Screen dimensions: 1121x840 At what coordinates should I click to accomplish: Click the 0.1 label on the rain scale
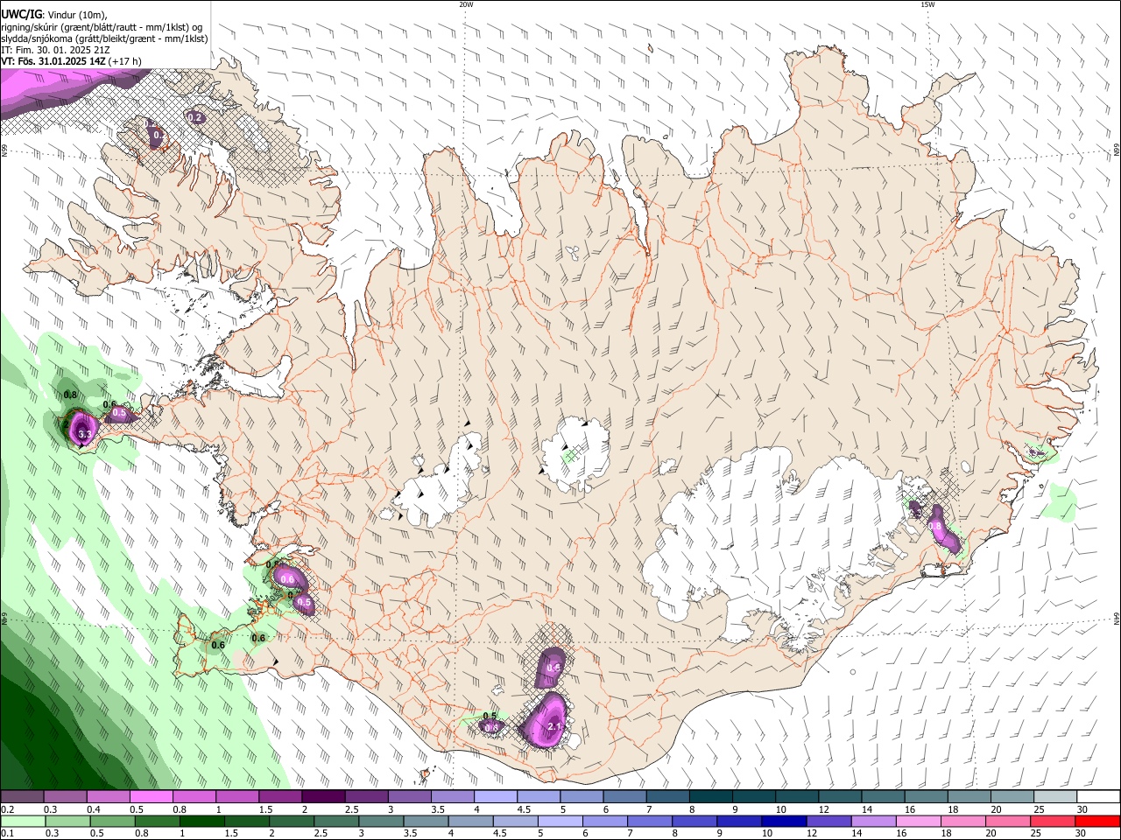tap(7, 834)
